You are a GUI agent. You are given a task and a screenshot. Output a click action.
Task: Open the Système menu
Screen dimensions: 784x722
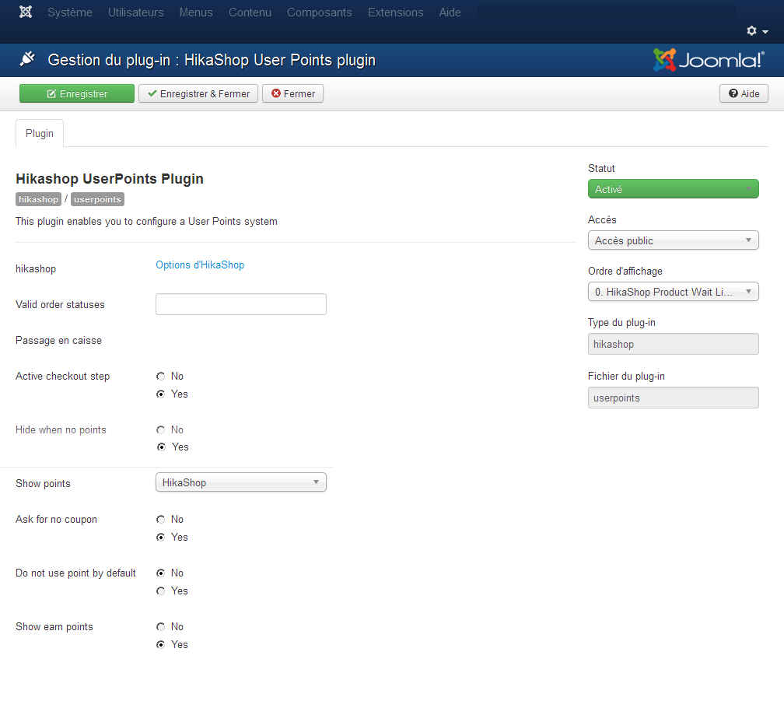click(70, 12)
